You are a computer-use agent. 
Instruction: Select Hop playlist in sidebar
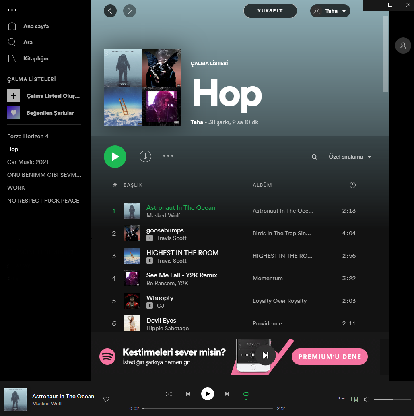[13, 149]
